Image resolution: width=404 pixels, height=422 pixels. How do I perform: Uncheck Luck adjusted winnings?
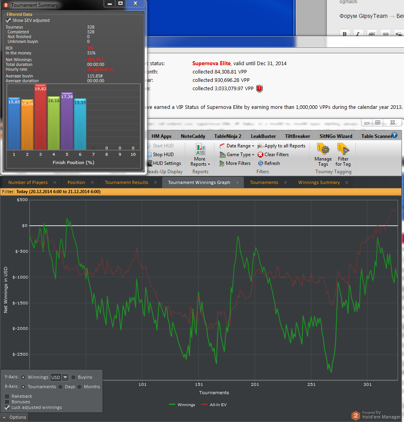click(x=7, y=407)
